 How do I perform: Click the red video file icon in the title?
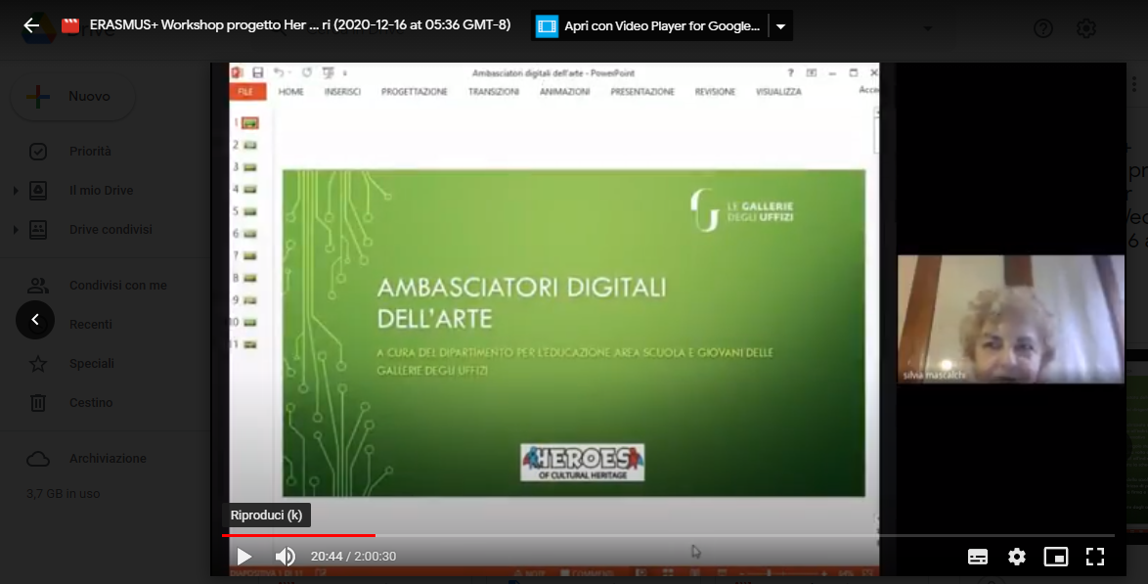(70, 25)
